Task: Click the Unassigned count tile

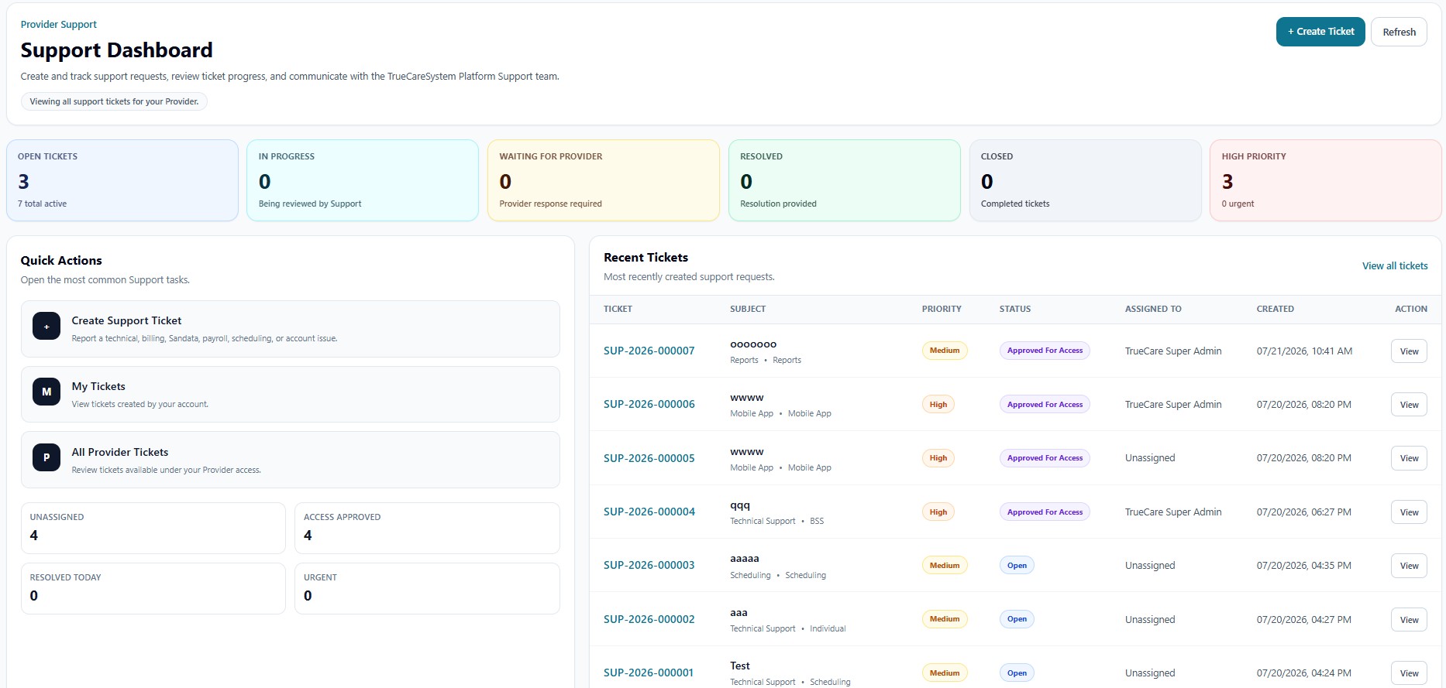Action: click(x=153, y=528)
